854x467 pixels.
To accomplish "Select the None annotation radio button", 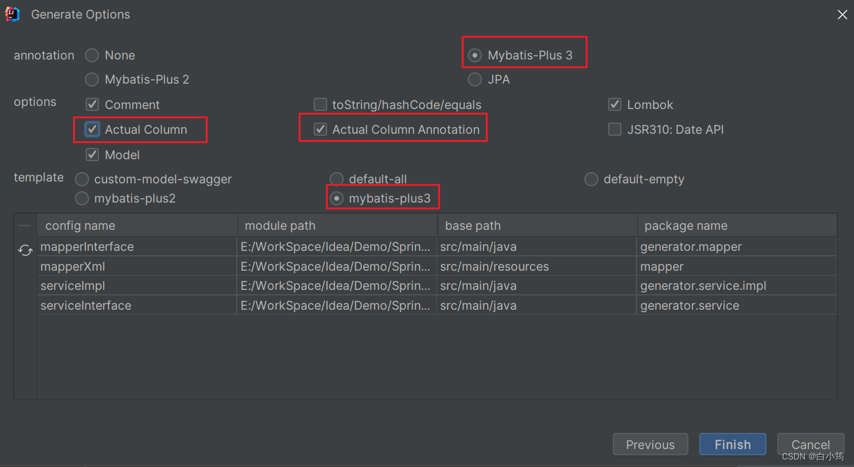I will pos(92,55).
